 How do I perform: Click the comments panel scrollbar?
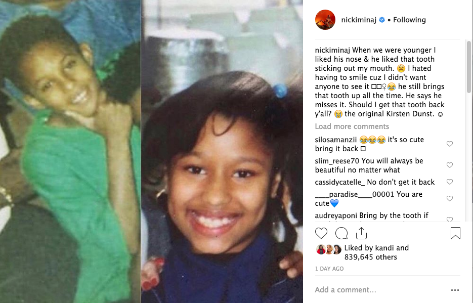click(x=469, y=67)
